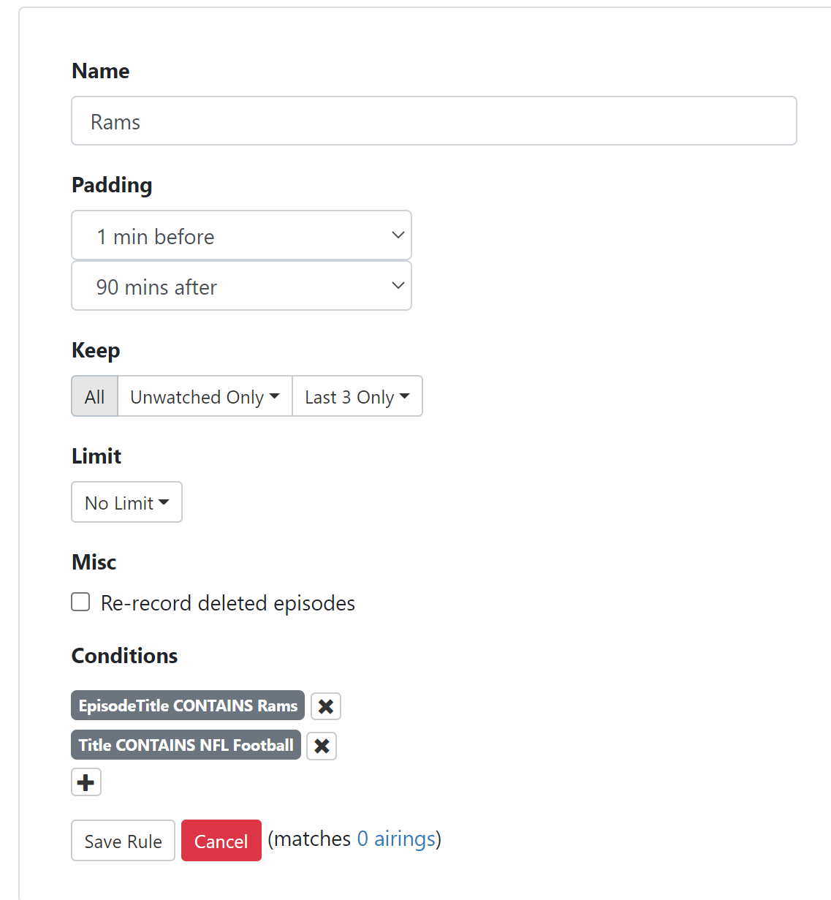Click the Re-record deleted episodes label text
This screenshot has width=831, height=900.
227,603
